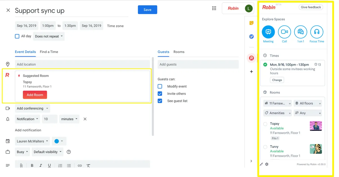
Task: Open the Google Keep lightbulb icon
Action: click(251, 23)
